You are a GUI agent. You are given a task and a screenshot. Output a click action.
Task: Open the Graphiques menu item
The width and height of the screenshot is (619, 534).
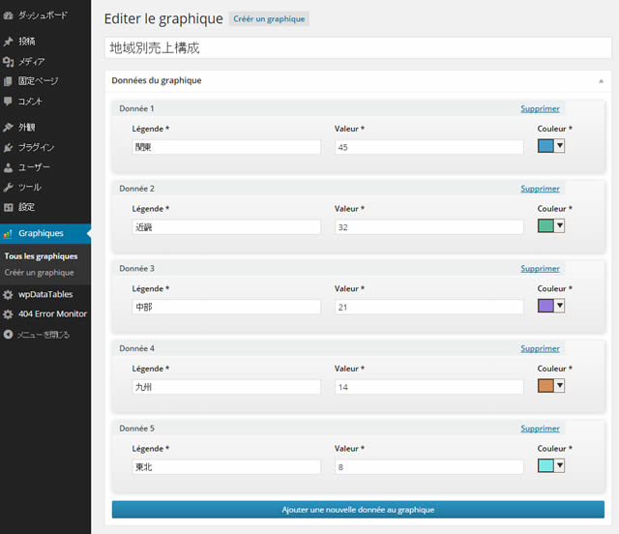click(45, 233)
